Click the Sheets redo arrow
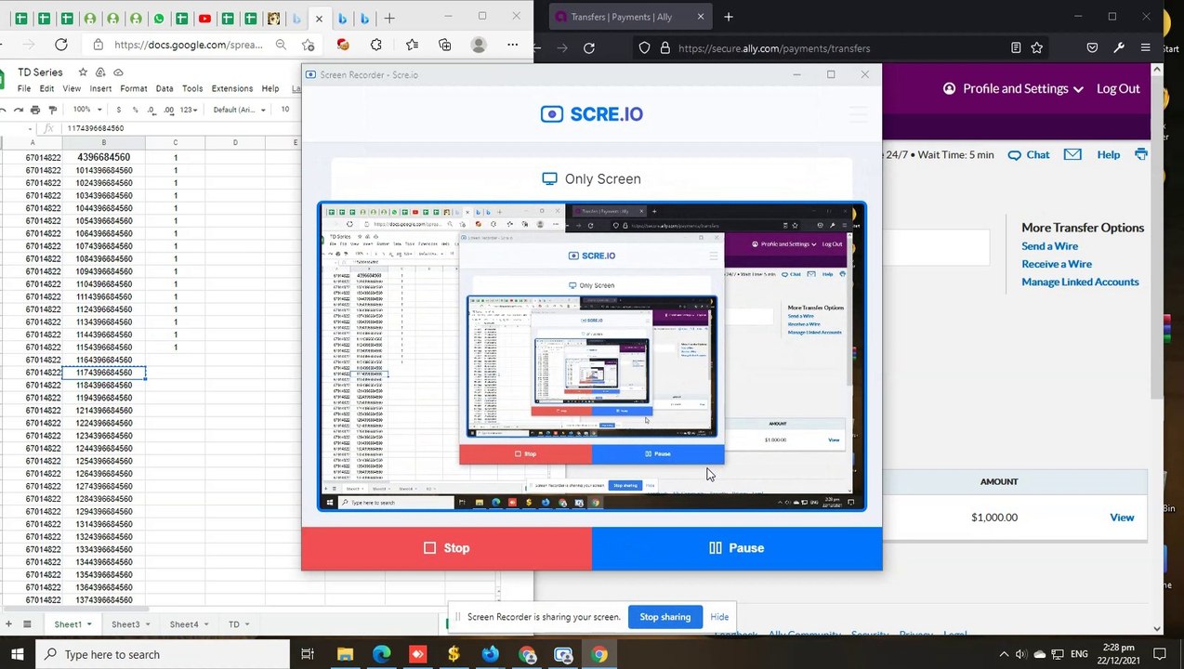 click(18, 110)
